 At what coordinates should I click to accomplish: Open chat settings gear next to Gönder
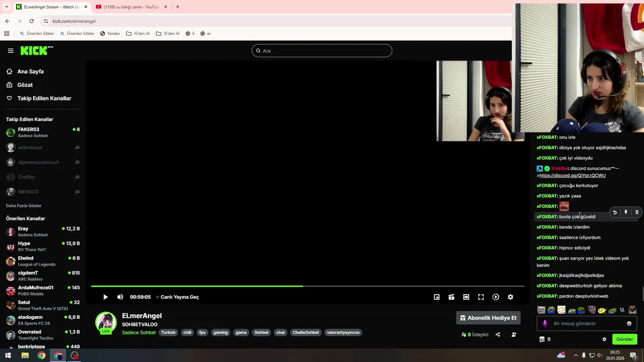(604, 339)
